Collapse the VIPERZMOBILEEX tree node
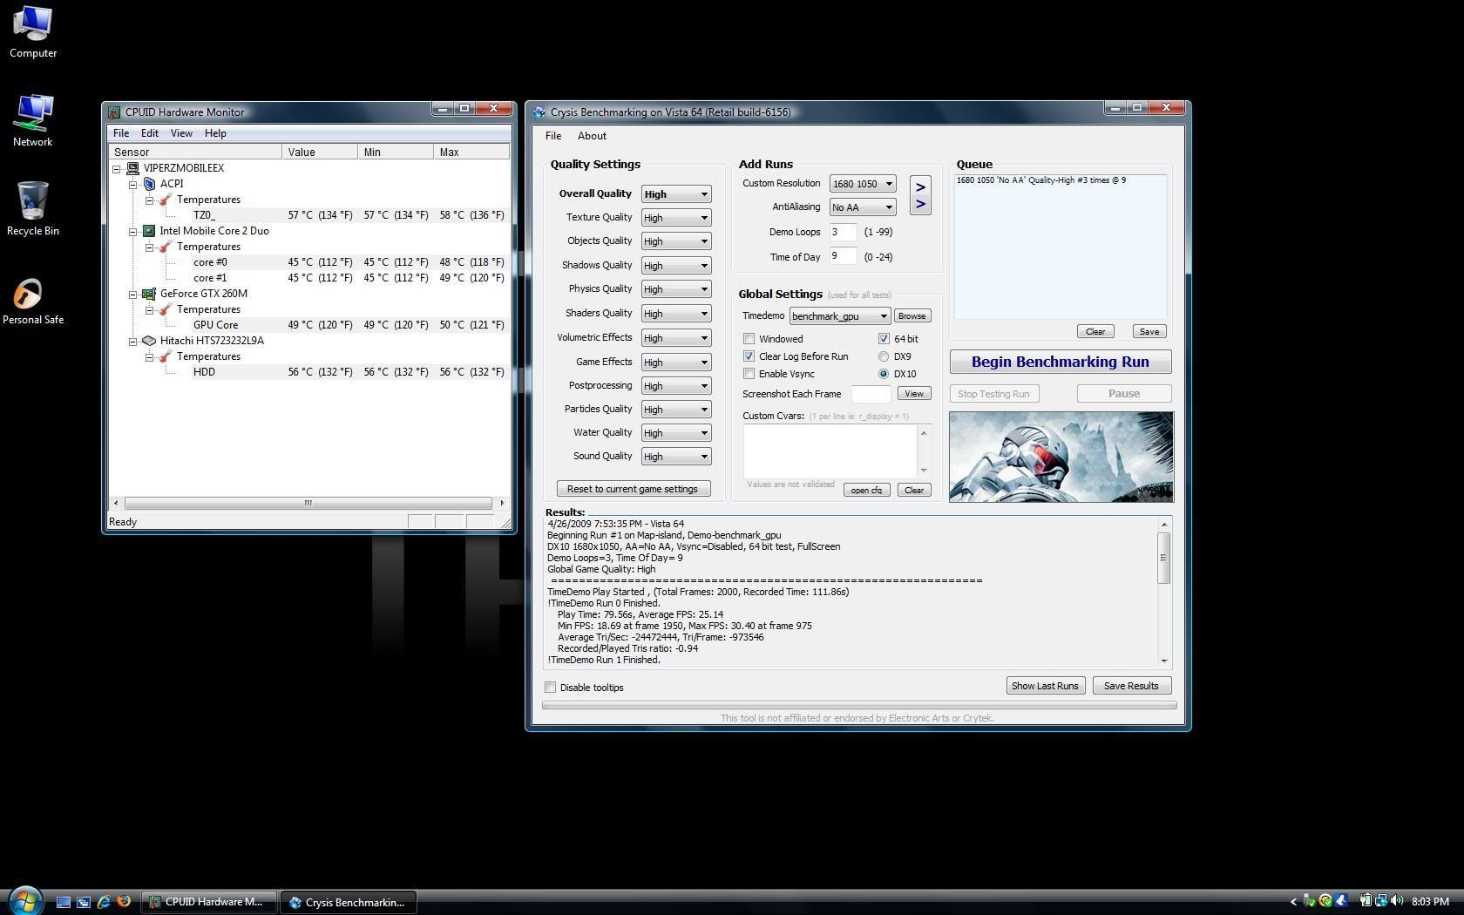The width and height of the screenshot is (1464, 915). tap(117, 168)
